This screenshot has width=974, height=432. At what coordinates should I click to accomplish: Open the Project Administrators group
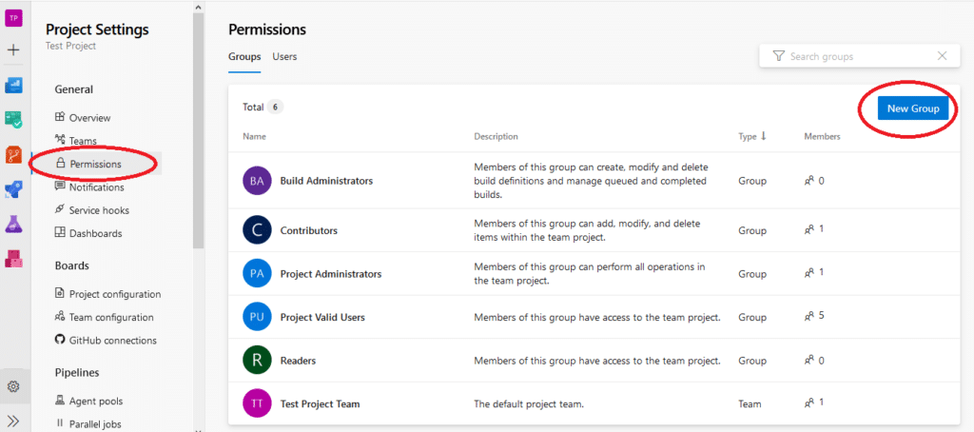pyautogui.click(x=331, y=274)
